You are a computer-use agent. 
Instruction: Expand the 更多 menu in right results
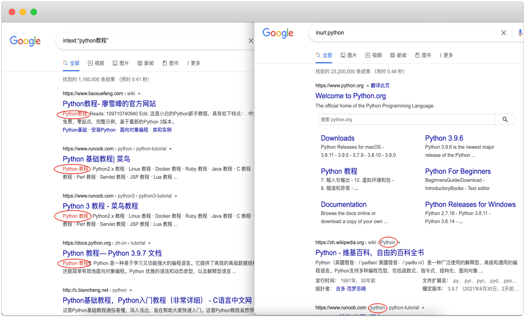click(x=446, y=55)
